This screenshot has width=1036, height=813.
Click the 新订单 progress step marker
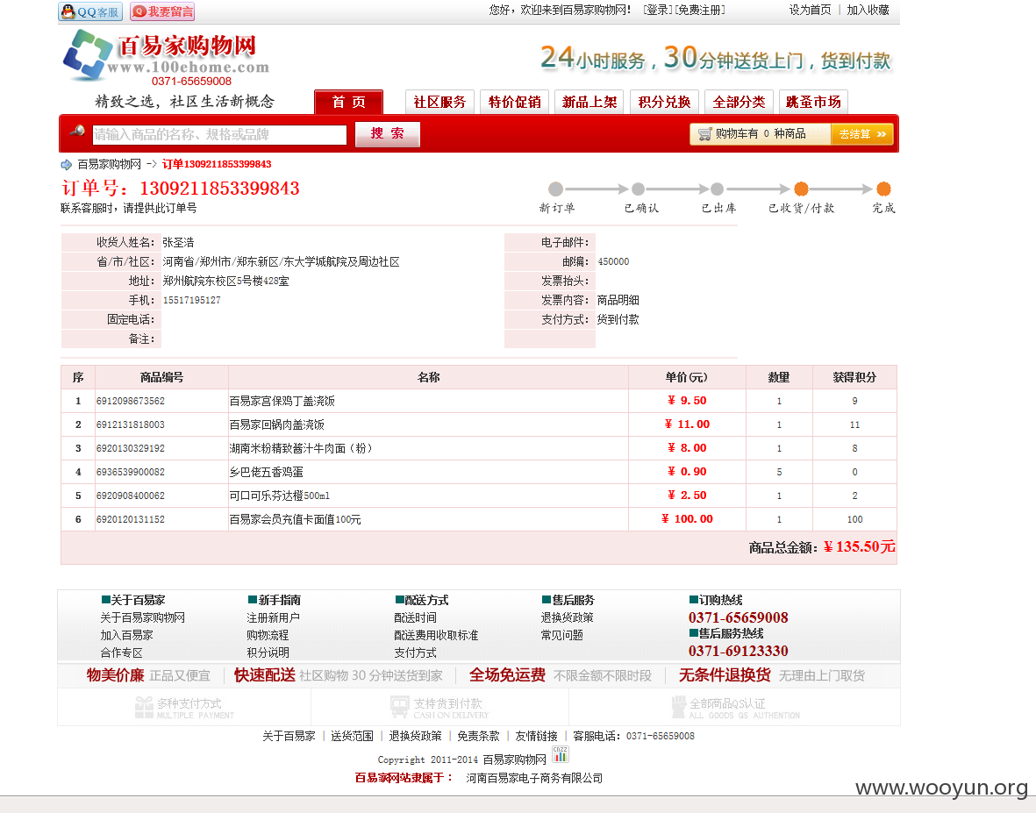tap(555, 189)
